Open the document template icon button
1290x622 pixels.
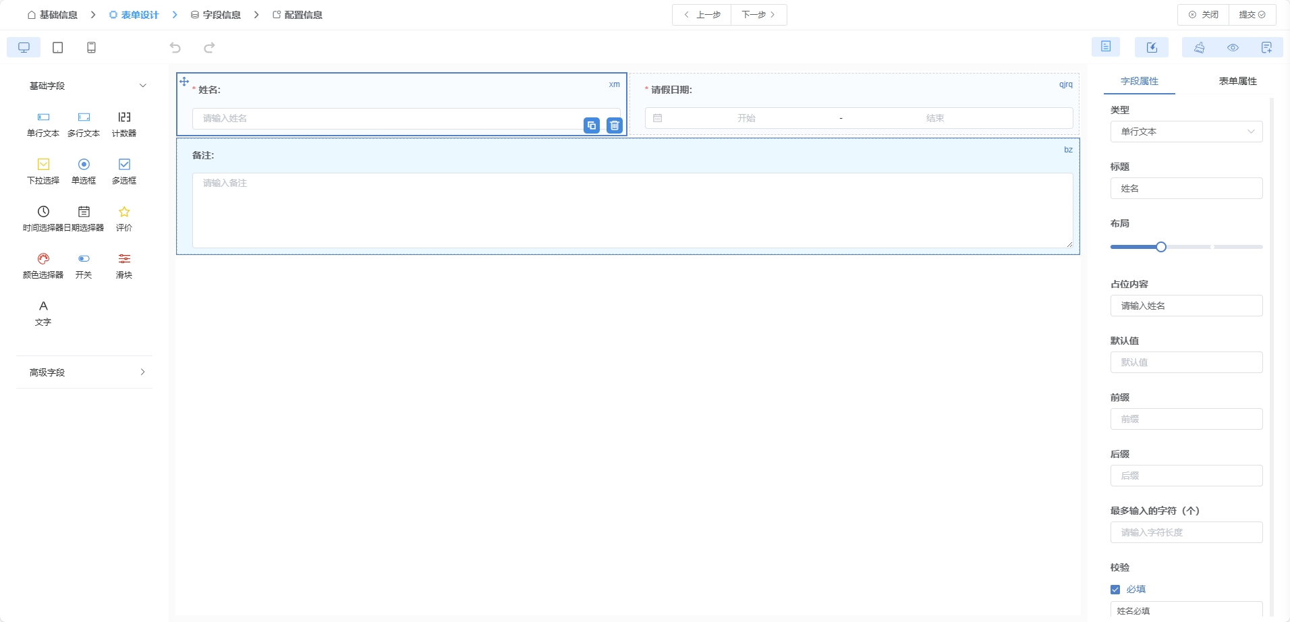coord(1106,47)
